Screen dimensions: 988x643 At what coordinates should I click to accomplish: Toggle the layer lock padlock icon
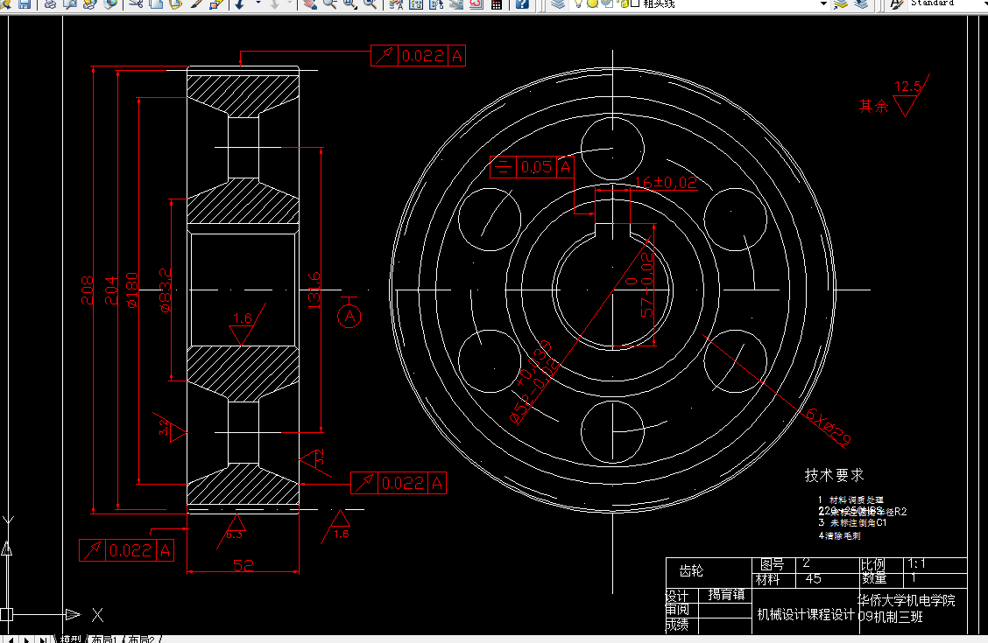click(x=623, y=3)
